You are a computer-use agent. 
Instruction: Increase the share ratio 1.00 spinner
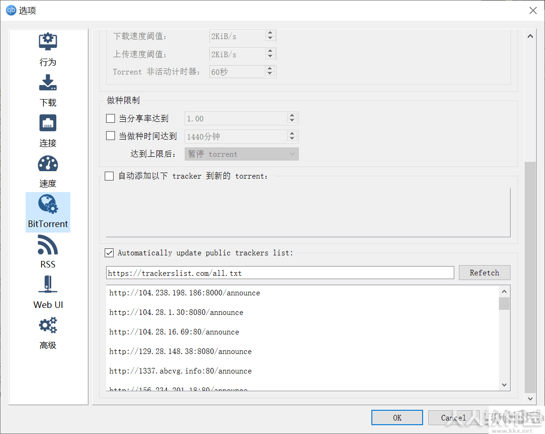(292, 115)
